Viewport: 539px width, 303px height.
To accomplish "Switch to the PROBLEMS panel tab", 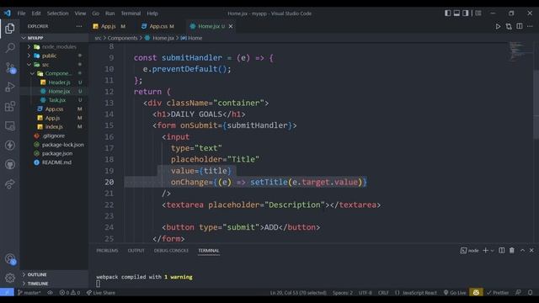I will pos(107,251).
